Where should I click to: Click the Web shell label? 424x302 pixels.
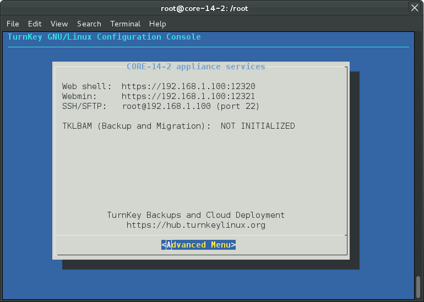pos(87,86)
